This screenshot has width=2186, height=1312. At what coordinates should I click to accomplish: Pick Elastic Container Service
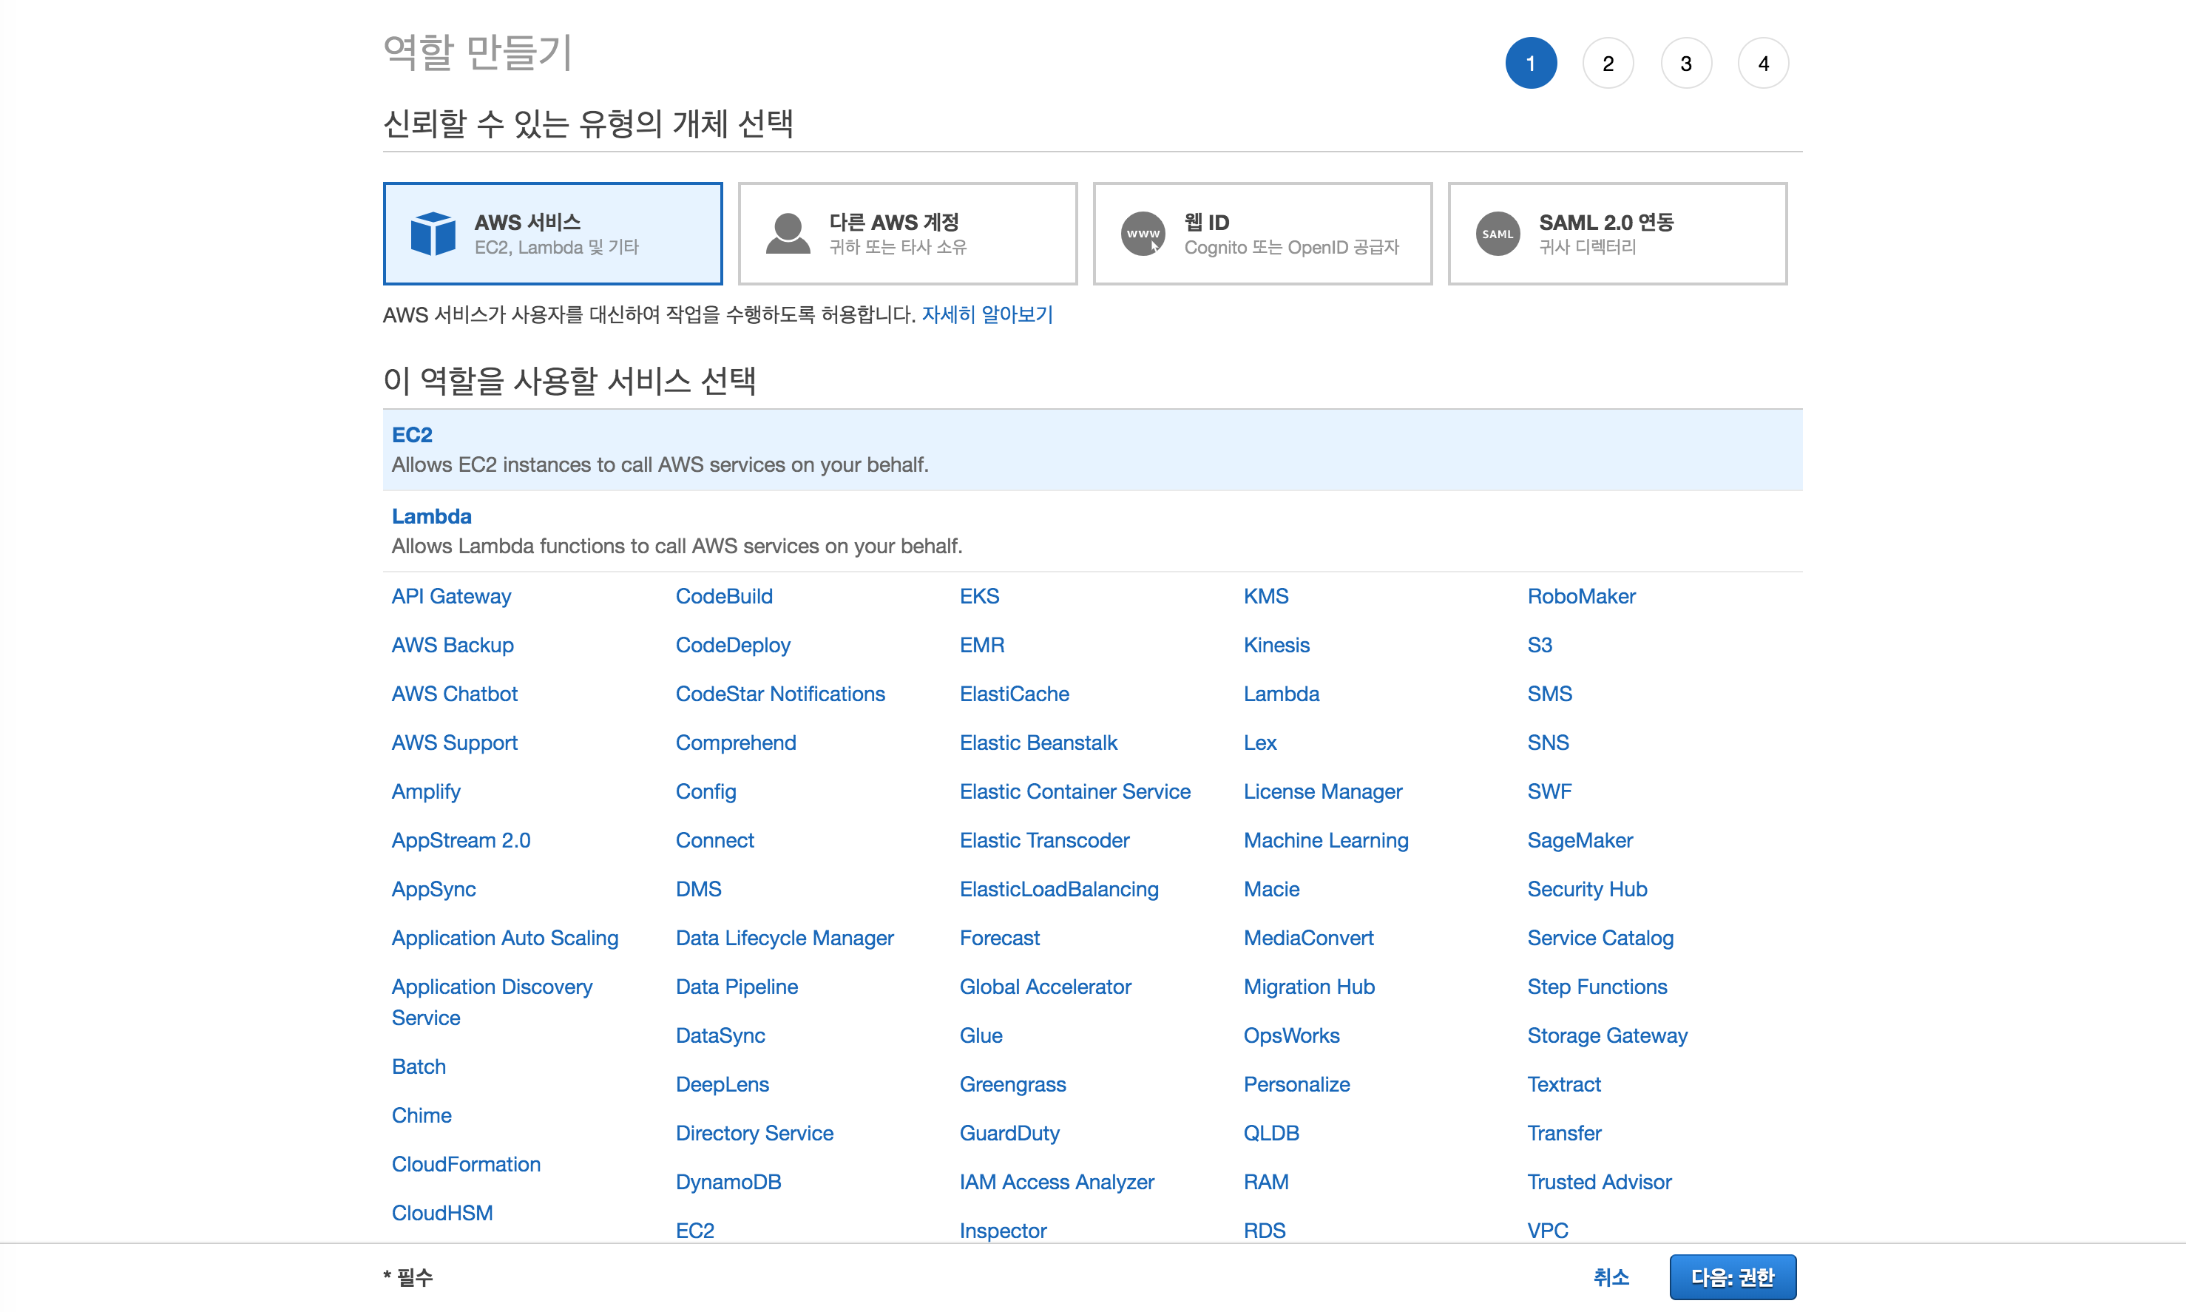[1075, 791]
